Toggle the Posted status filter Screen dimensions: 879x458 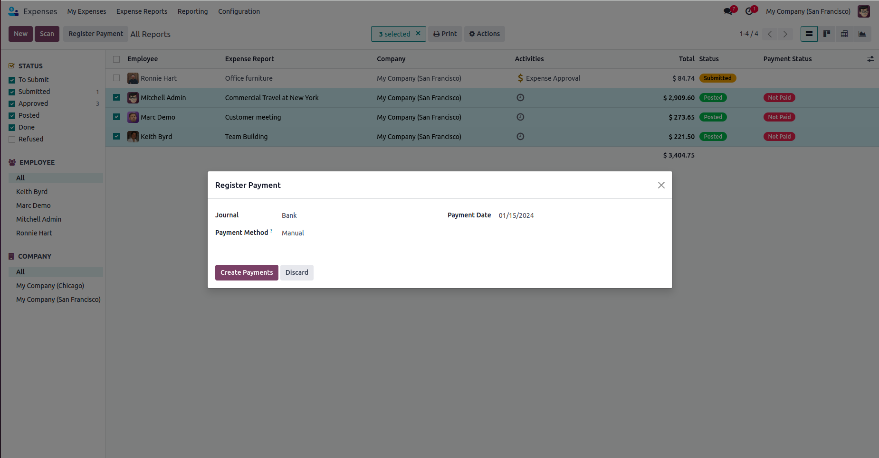(x=12, y=116)
